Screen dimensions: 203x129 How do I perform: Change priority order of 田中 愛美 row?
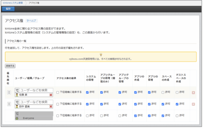pyautogui.click(x=8, y=104)
